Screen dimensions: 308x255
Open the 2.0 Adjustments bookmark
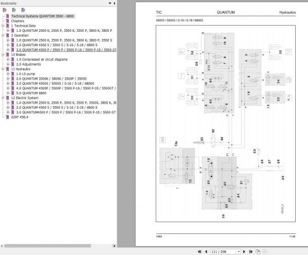28,64
